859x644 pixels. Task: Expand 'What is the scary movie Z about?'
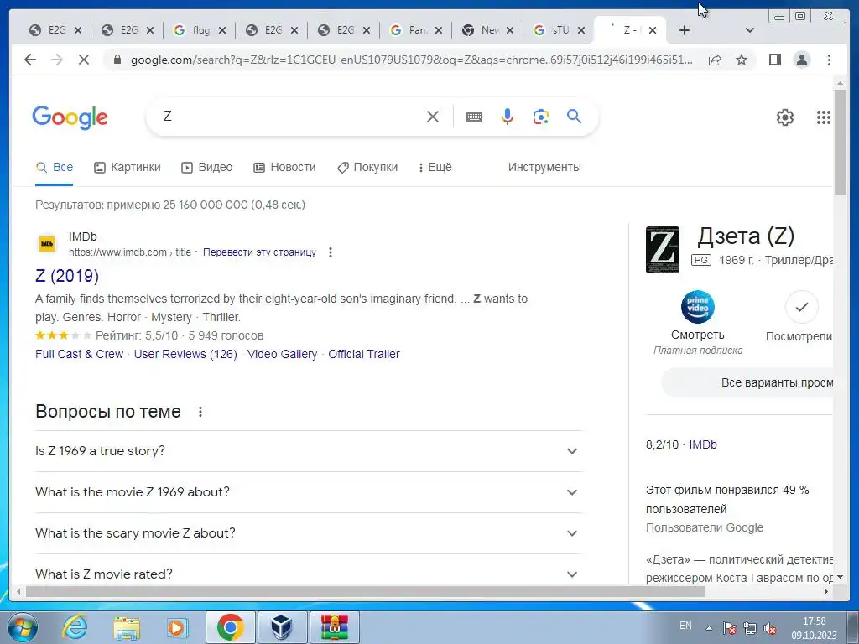pos(309,533)
